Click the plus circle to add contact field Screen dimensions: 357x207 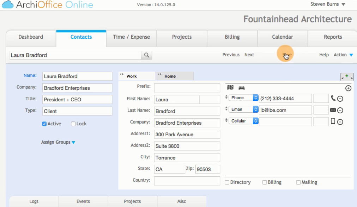(x=348, y=88)
